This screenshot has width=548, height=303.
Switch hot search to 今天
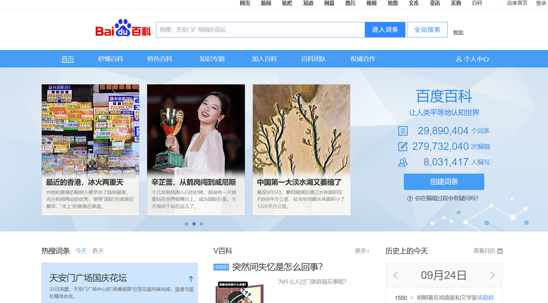pos(81,251)
